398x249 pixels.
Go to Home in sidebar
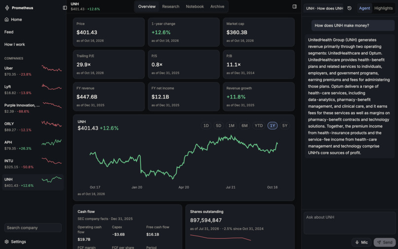tap(33, 19)
